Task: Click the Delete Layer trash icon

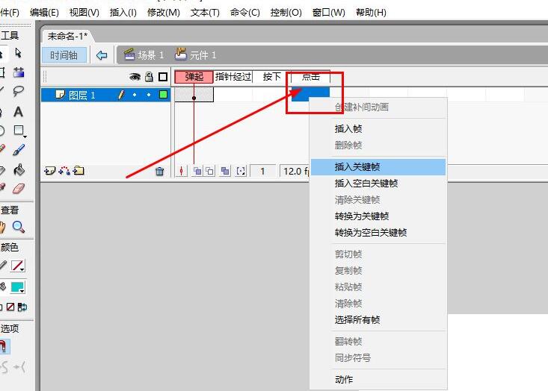Action: 160,172
